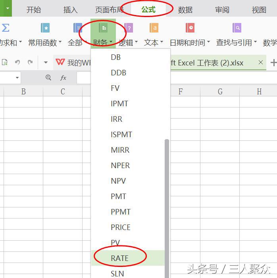Click the Date and Time clock book icon
The height and width of the screenshot is (278, 277).
(x=190, y=28)
